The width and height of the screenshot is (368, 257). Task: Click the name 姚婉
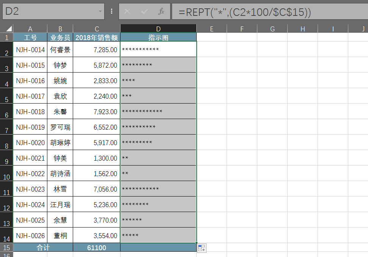pyautogui.click(x=60, y=80)
